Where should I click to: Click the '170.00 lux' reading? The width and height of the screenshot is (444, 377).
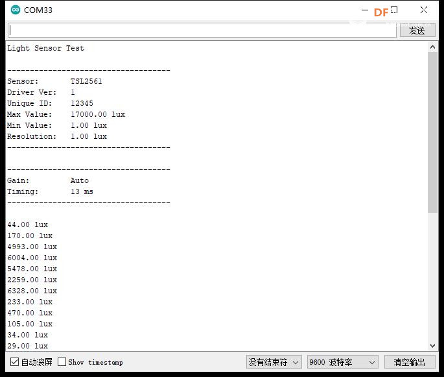30,236
